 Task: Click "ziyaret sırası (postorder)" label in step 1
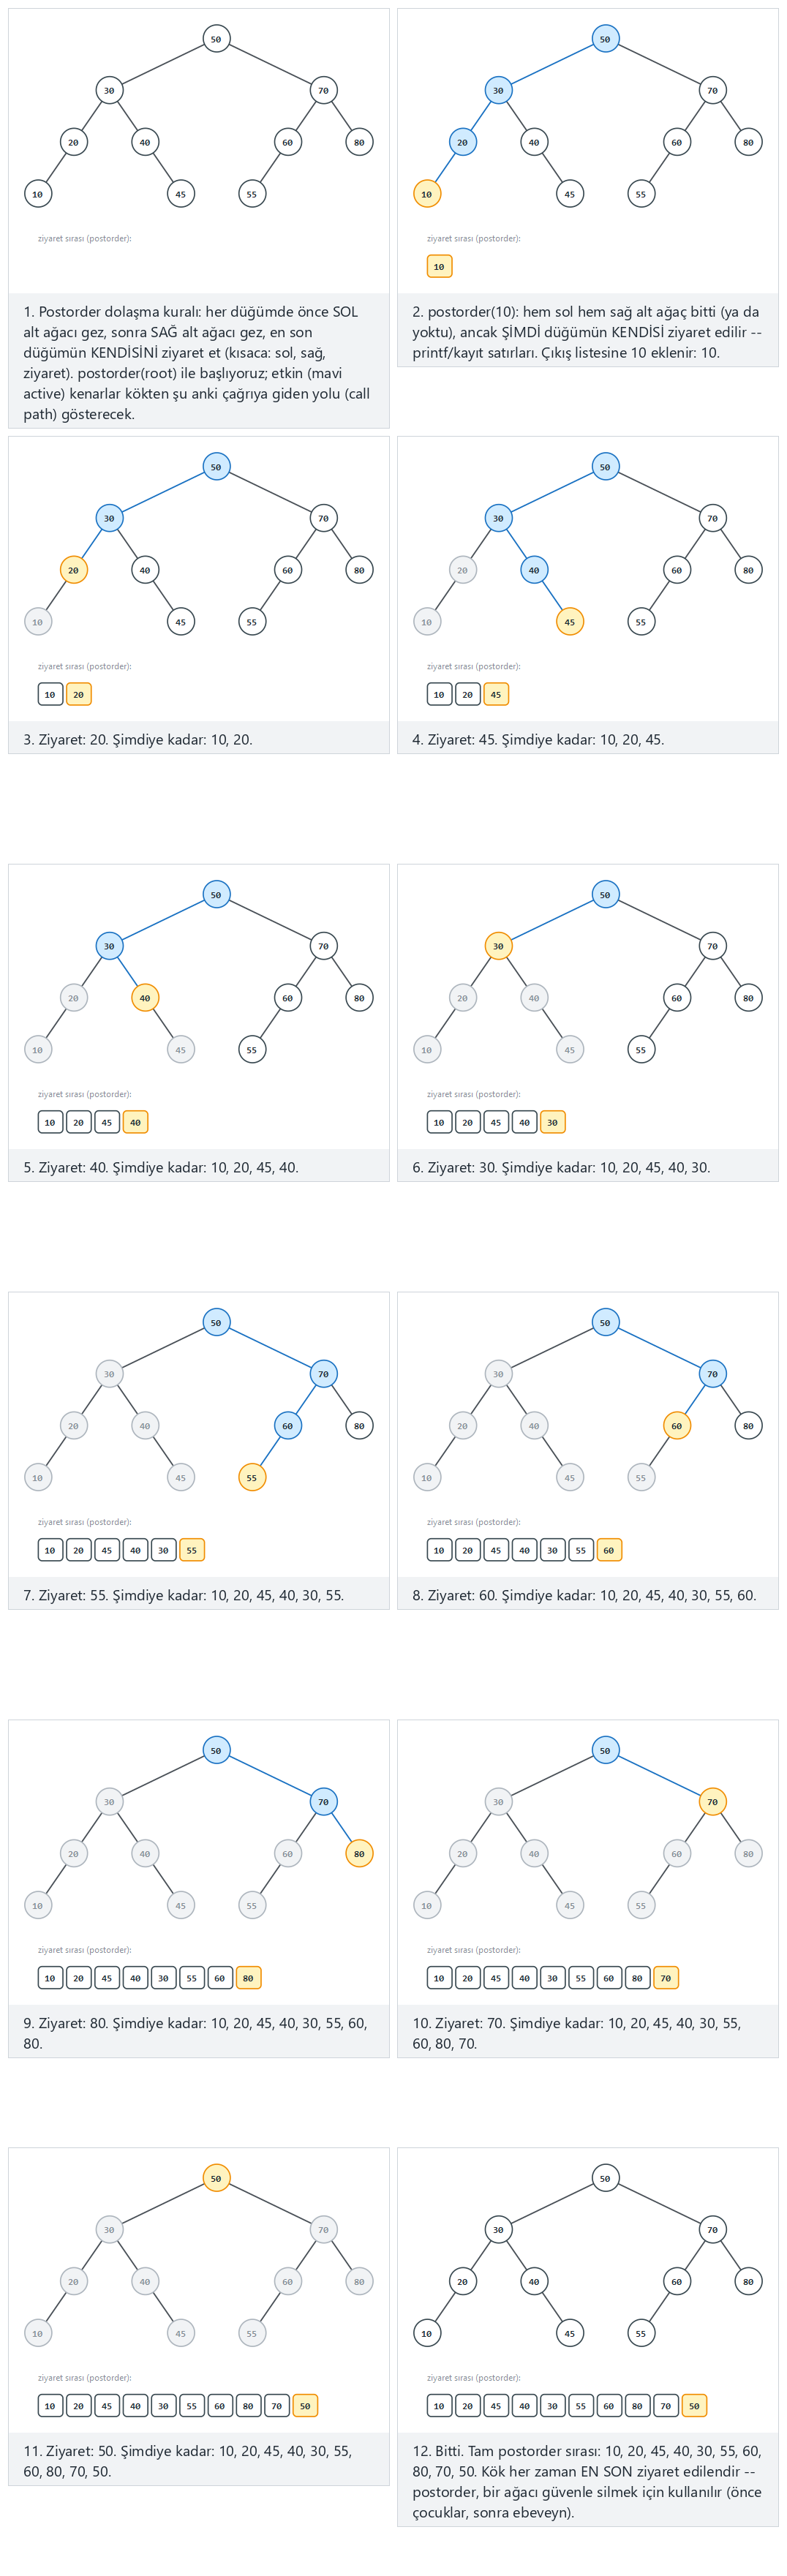[85, 239]
